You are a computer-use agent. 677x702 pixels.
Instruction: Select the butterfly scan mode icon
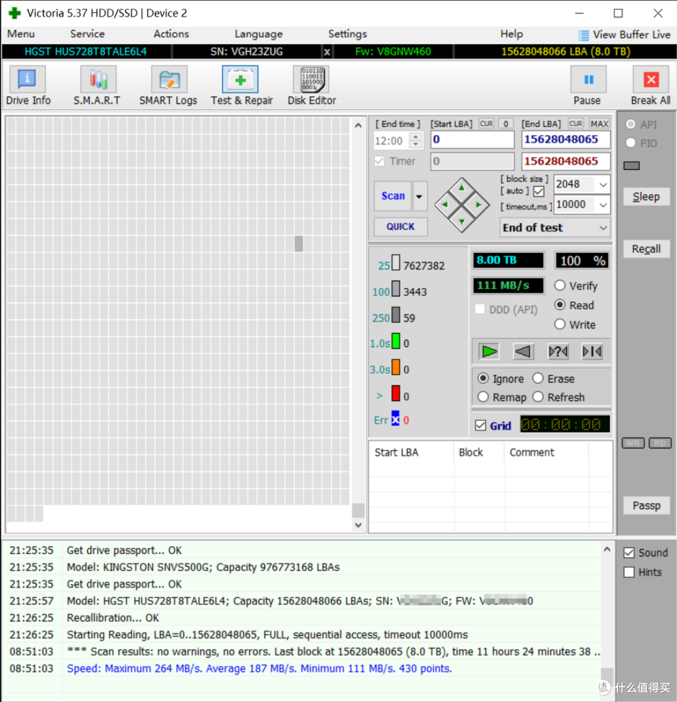(x=592, y=351)
